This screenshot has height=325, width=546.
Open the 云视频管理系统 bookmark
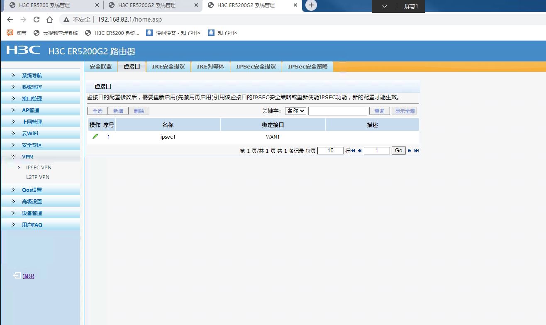[x=56, y=33]
